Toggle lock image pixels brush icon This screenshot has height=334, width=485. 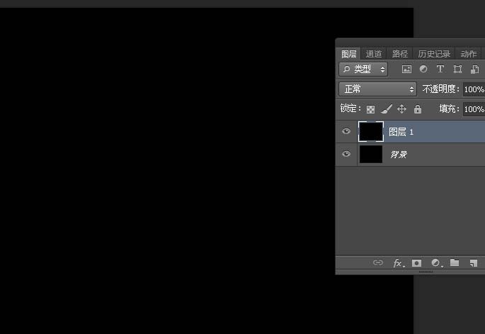(x=386, y=109)
